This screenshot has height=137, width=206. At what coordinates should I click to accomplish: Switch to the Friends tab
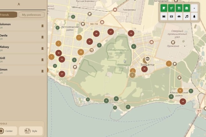(x=8, y=15)
